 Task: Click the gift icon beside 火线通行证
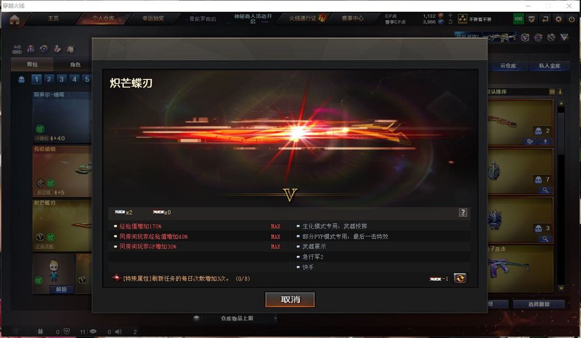click(x=322, y=18)
